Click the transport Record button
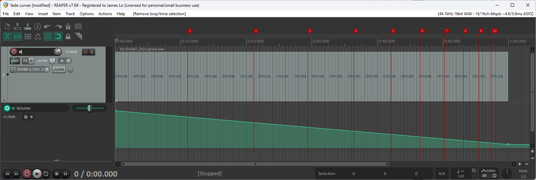This screenshot has height=180, width=536. [x=27, y=174]
